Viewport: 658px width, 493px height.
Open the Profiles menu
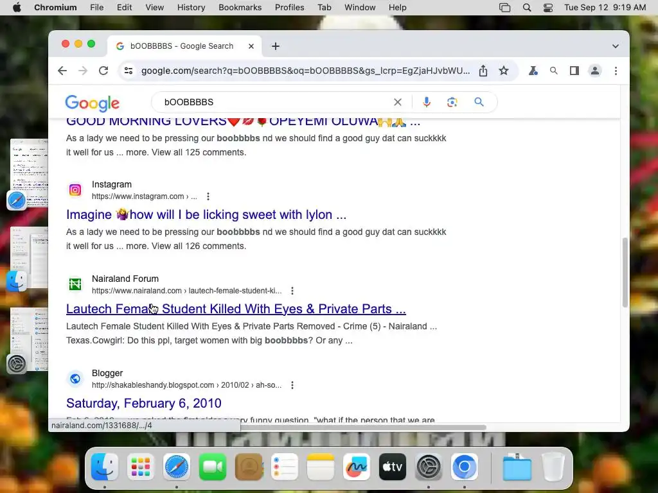(290, 8)
